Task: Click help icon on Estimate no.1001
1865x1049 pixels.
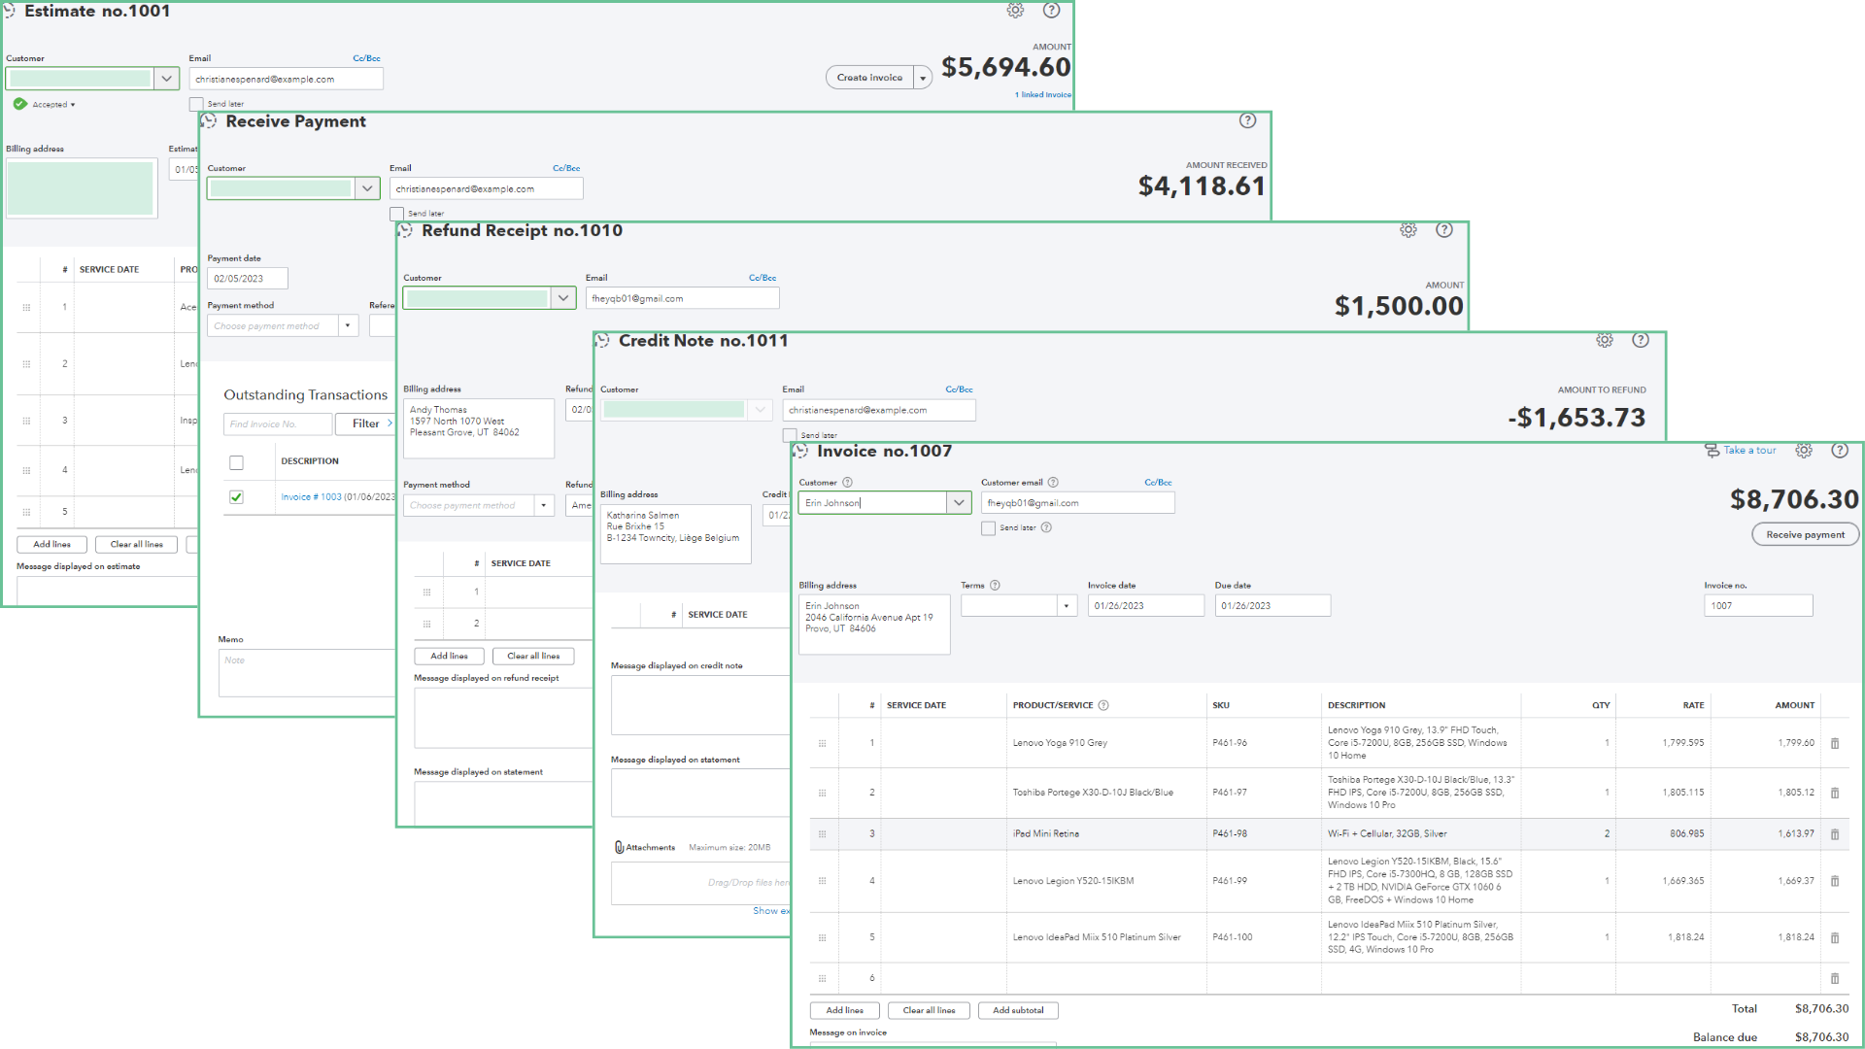Action: tap(1051, 11)
